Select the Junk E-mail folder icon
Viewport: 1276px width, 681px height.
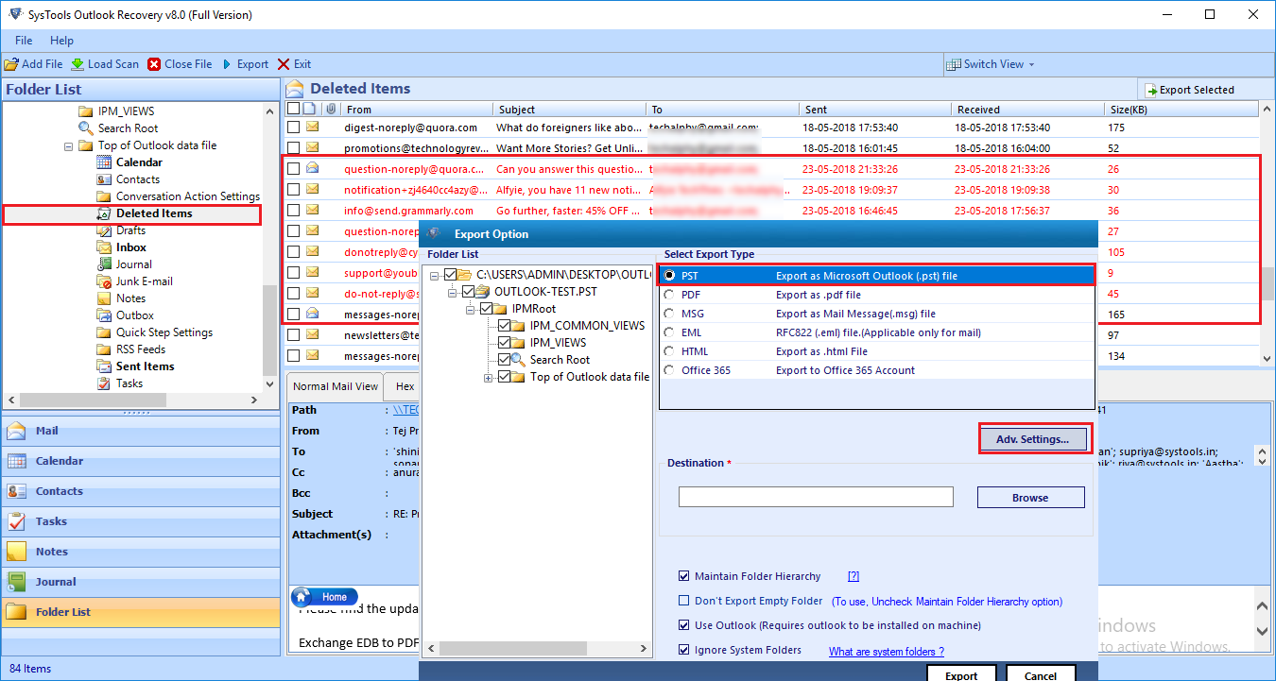click(104, 281)
